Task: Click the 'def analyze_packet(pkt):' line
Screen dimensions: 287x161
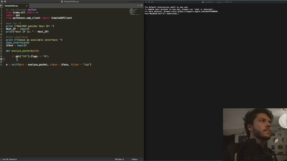Action: [22, 51]
